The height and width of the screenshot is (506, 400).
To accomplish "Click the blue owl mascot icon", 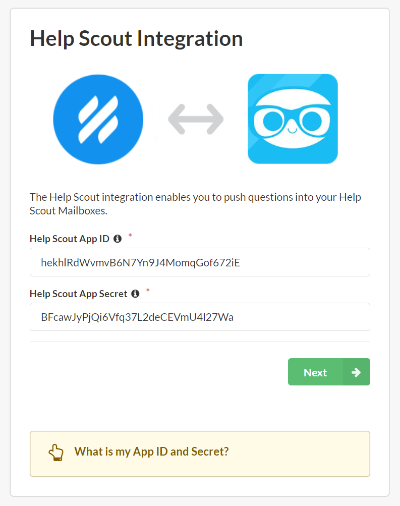I will click(293, 119).
